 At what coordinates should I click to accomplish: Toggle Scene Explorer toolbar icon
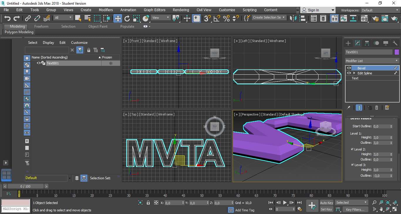[314, 19]
